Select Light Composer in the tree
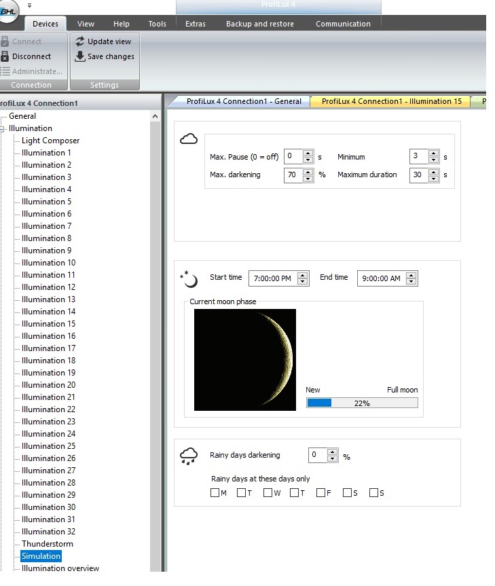 [x=50, y=141]
